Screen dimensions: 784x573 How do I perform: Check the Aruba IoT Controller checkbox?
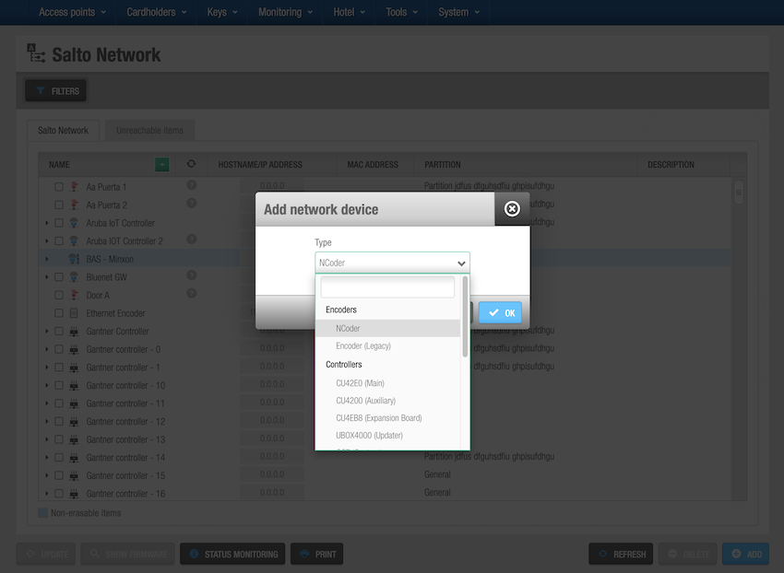coord(59,223)
